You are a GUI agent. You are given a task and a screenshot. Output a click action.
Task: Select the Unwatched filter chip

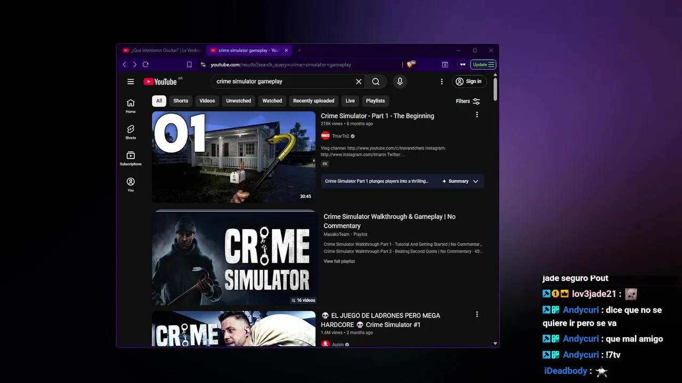pyautogui.click(x=238, y=101)
